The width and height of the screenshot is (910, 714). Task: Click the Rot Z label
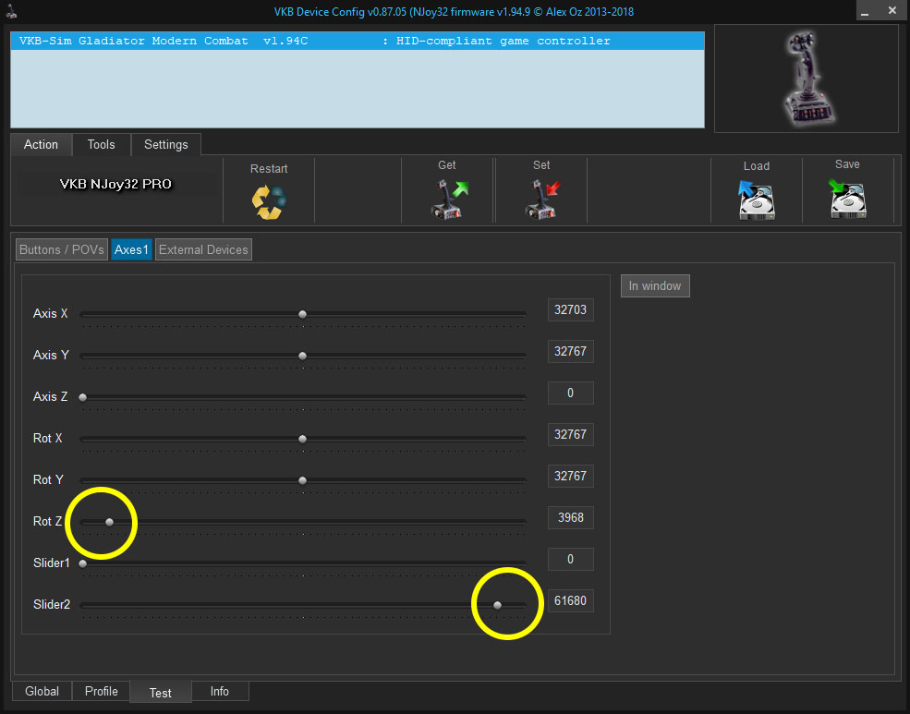[48, 521]
